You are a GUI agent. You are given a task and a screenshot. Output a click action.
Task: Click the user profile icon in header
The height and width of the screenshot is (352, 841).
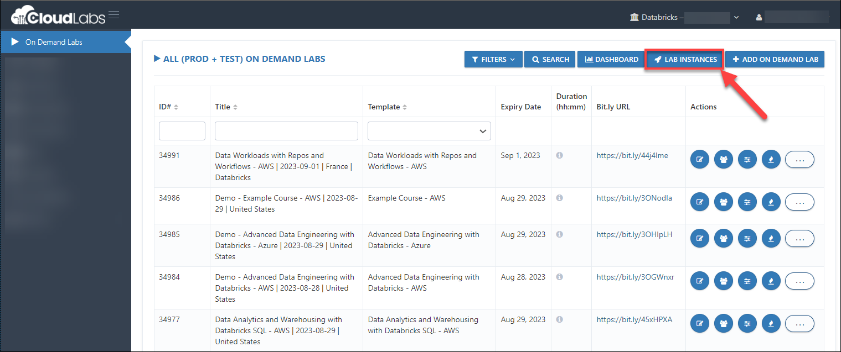click(x=759, y=18)
